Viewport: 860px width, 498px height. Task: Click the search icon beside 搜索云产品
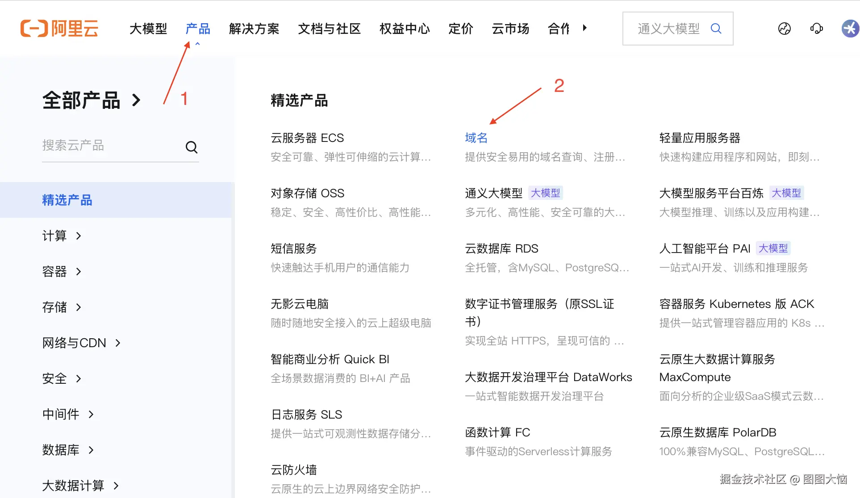point(191,147)
